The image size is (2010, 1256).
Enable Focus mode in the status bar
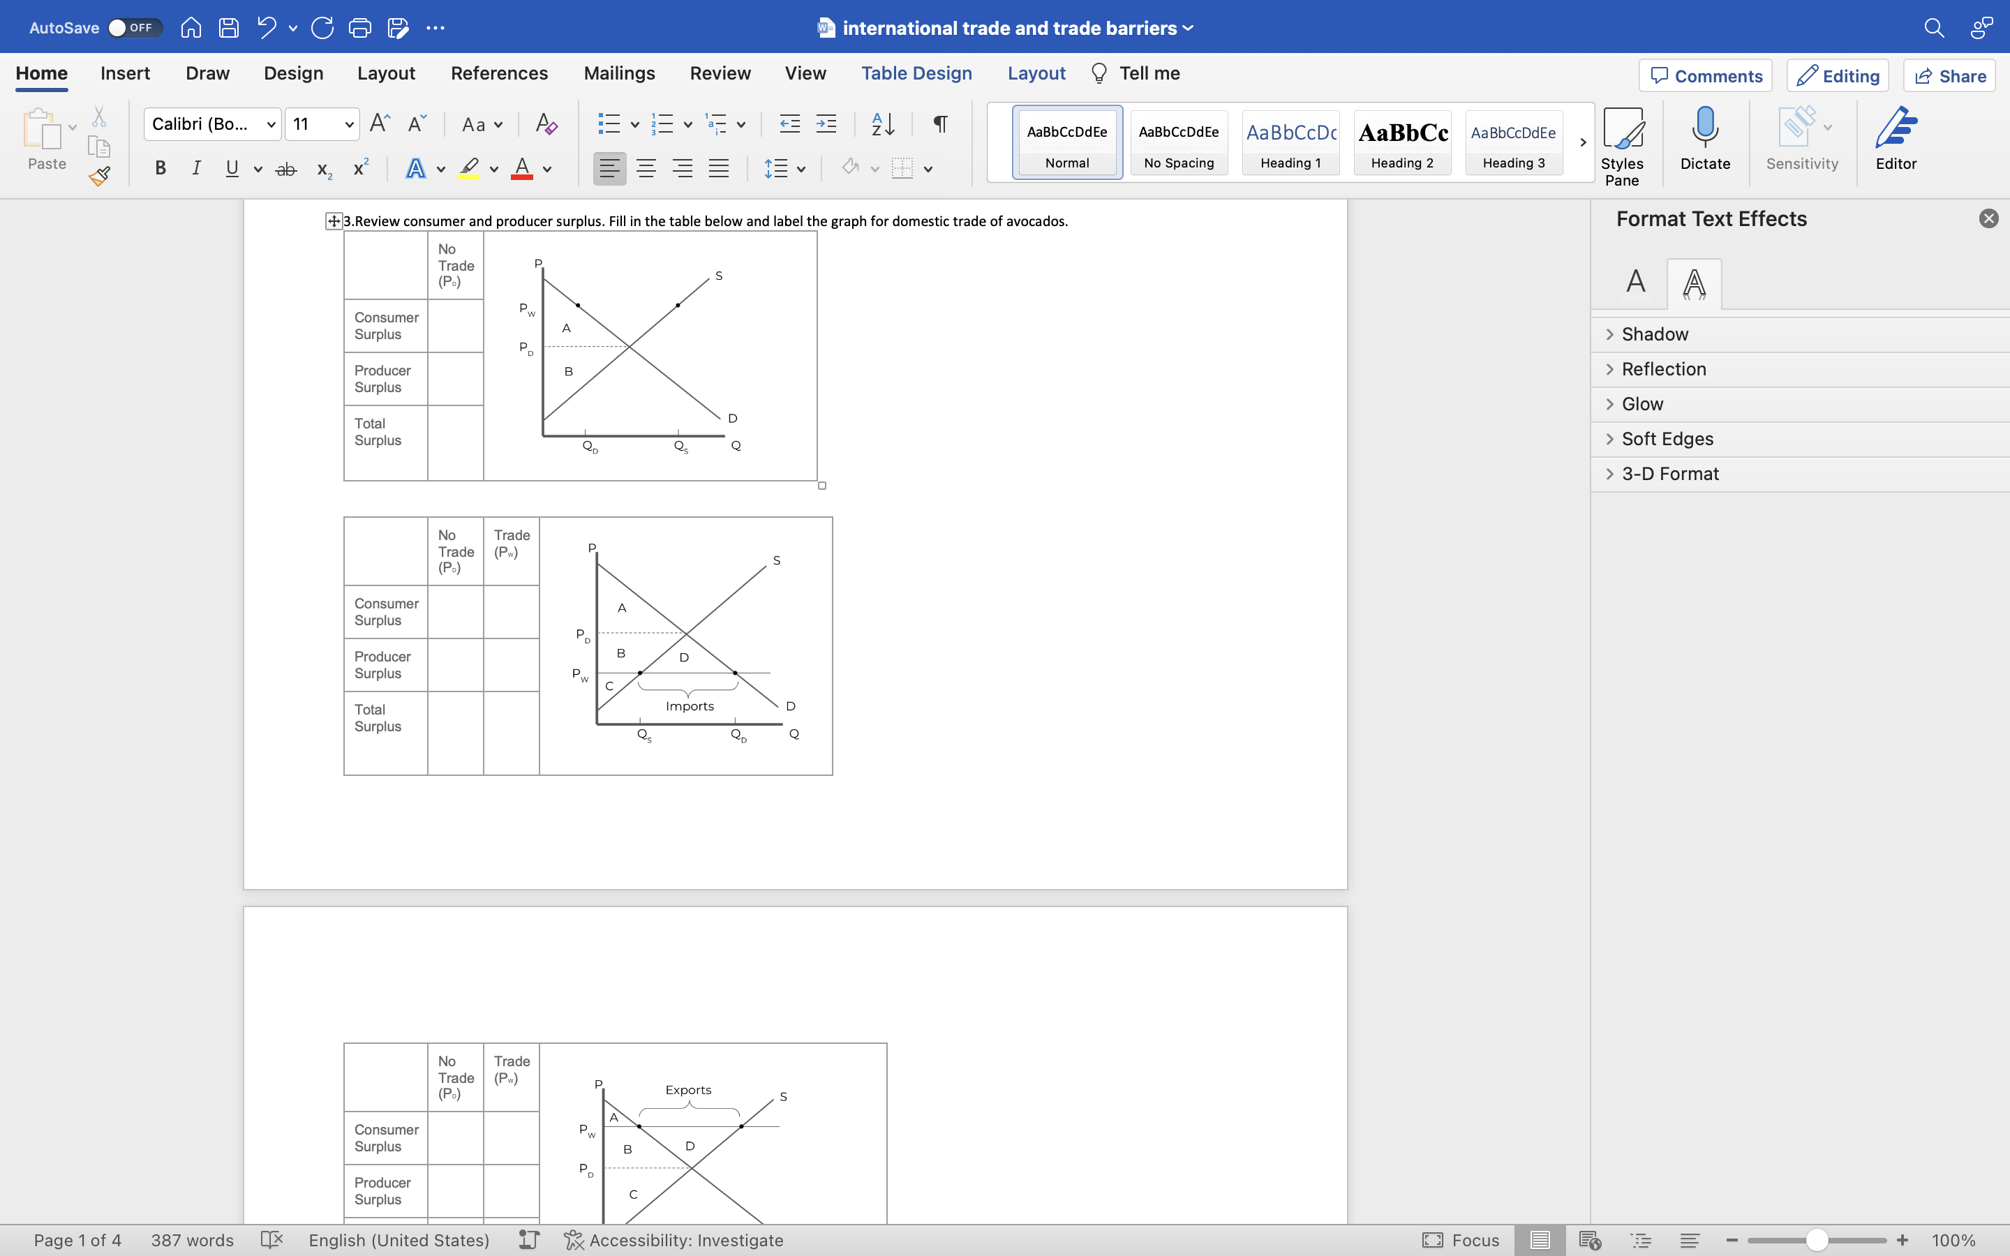pos(1461,1239)
